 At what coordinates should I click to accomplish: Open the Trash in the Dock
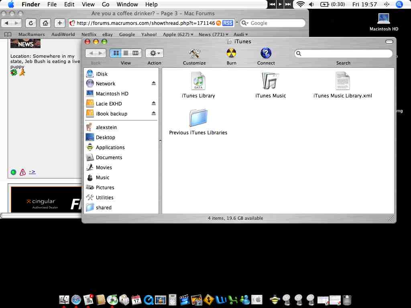347,300
